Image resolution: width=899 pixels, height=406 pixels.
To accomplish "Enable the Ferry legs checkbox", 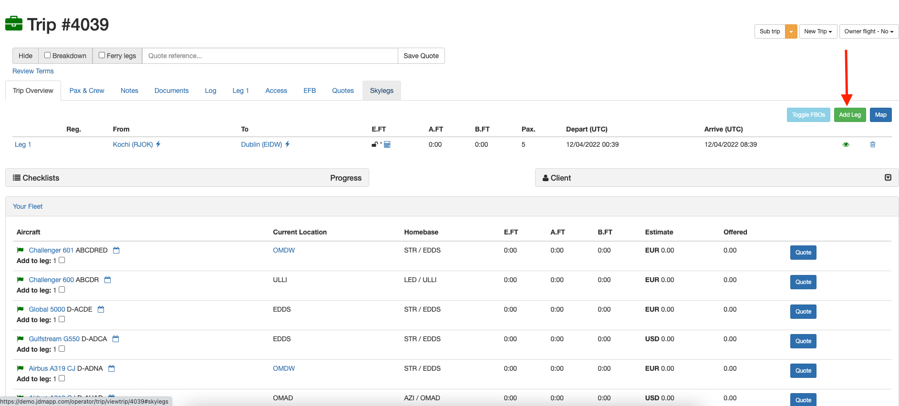I will [102, 55].
